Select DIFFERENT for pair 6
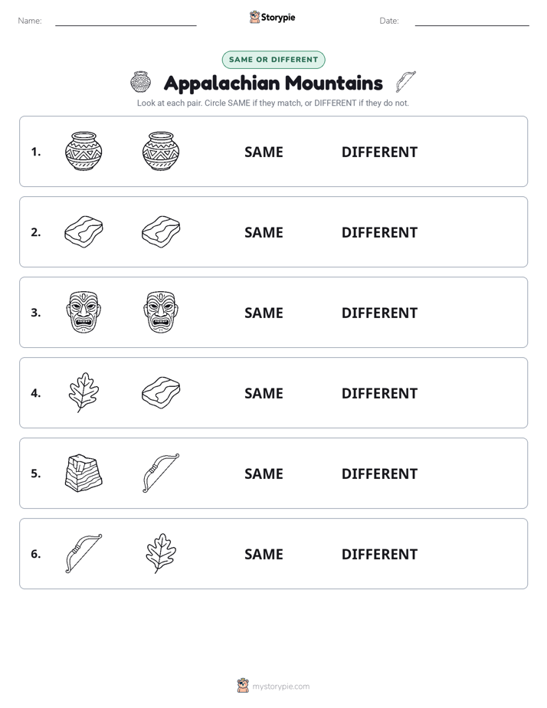The height and width of the screenshot is (708, 547). 379,554
